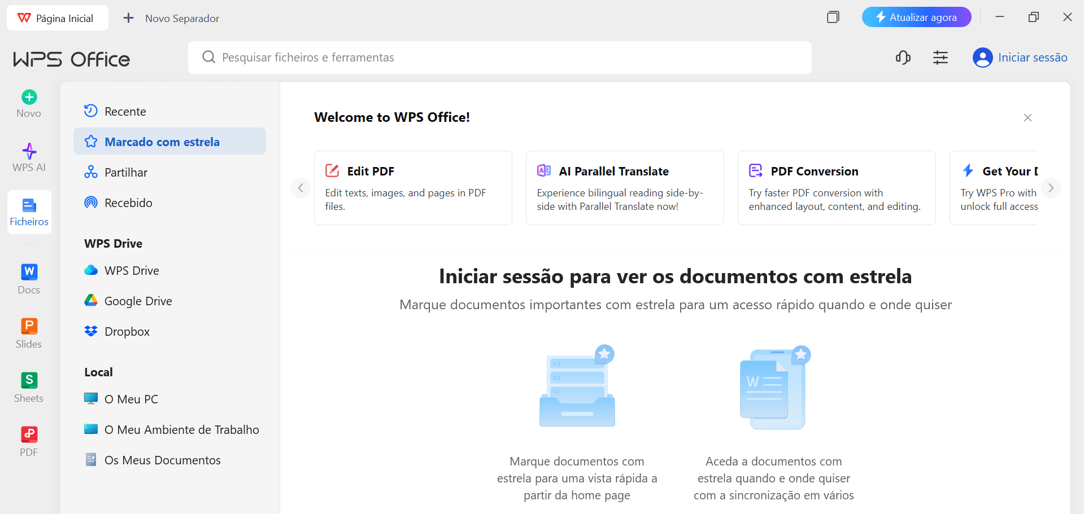The height and width of the screenshot is (514, 1084).
Task: Click the headset support icon
Action: 903,57
